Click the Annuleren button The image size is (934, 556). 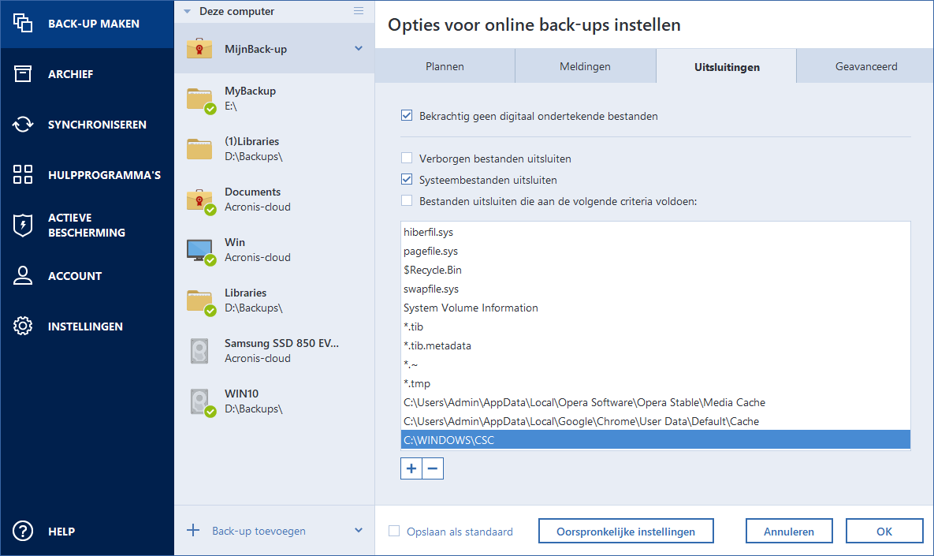[x=789, y=531]
